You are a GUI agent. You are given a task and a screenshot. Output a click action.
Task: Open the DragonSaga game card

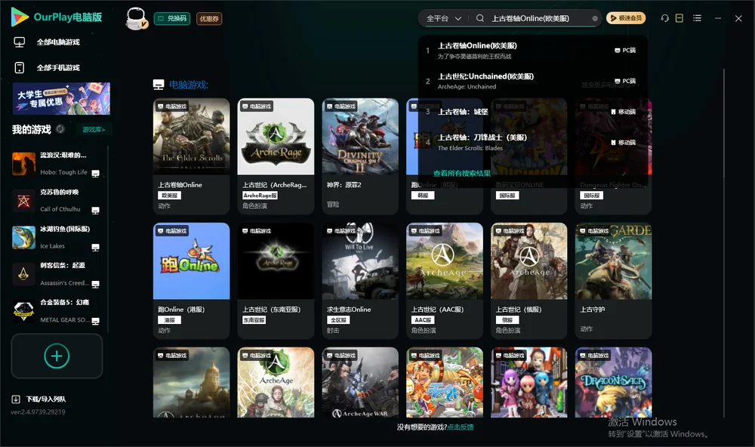tap(613, 383)
